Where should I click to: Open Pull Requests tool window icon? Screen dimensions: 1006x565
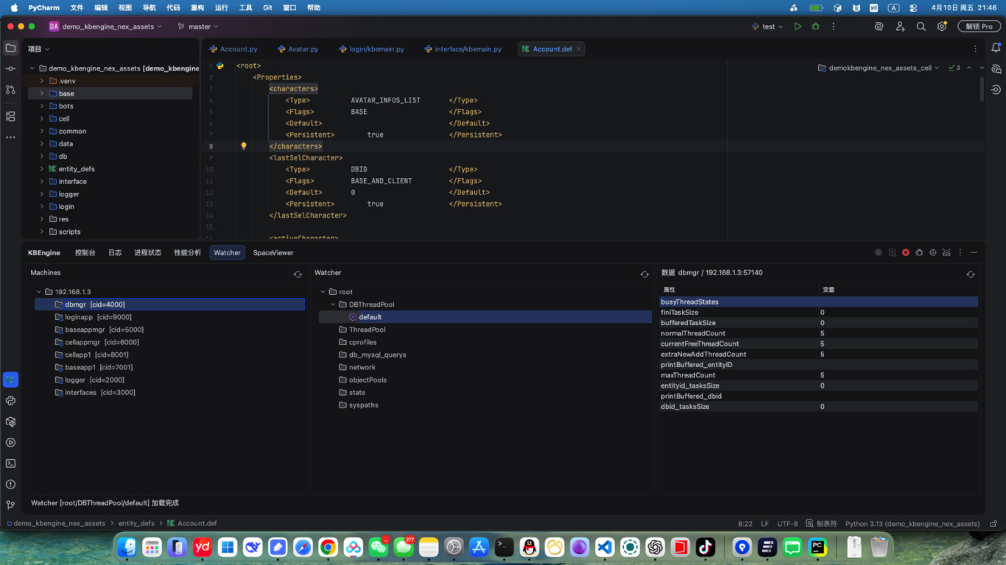tap(10, 90)
